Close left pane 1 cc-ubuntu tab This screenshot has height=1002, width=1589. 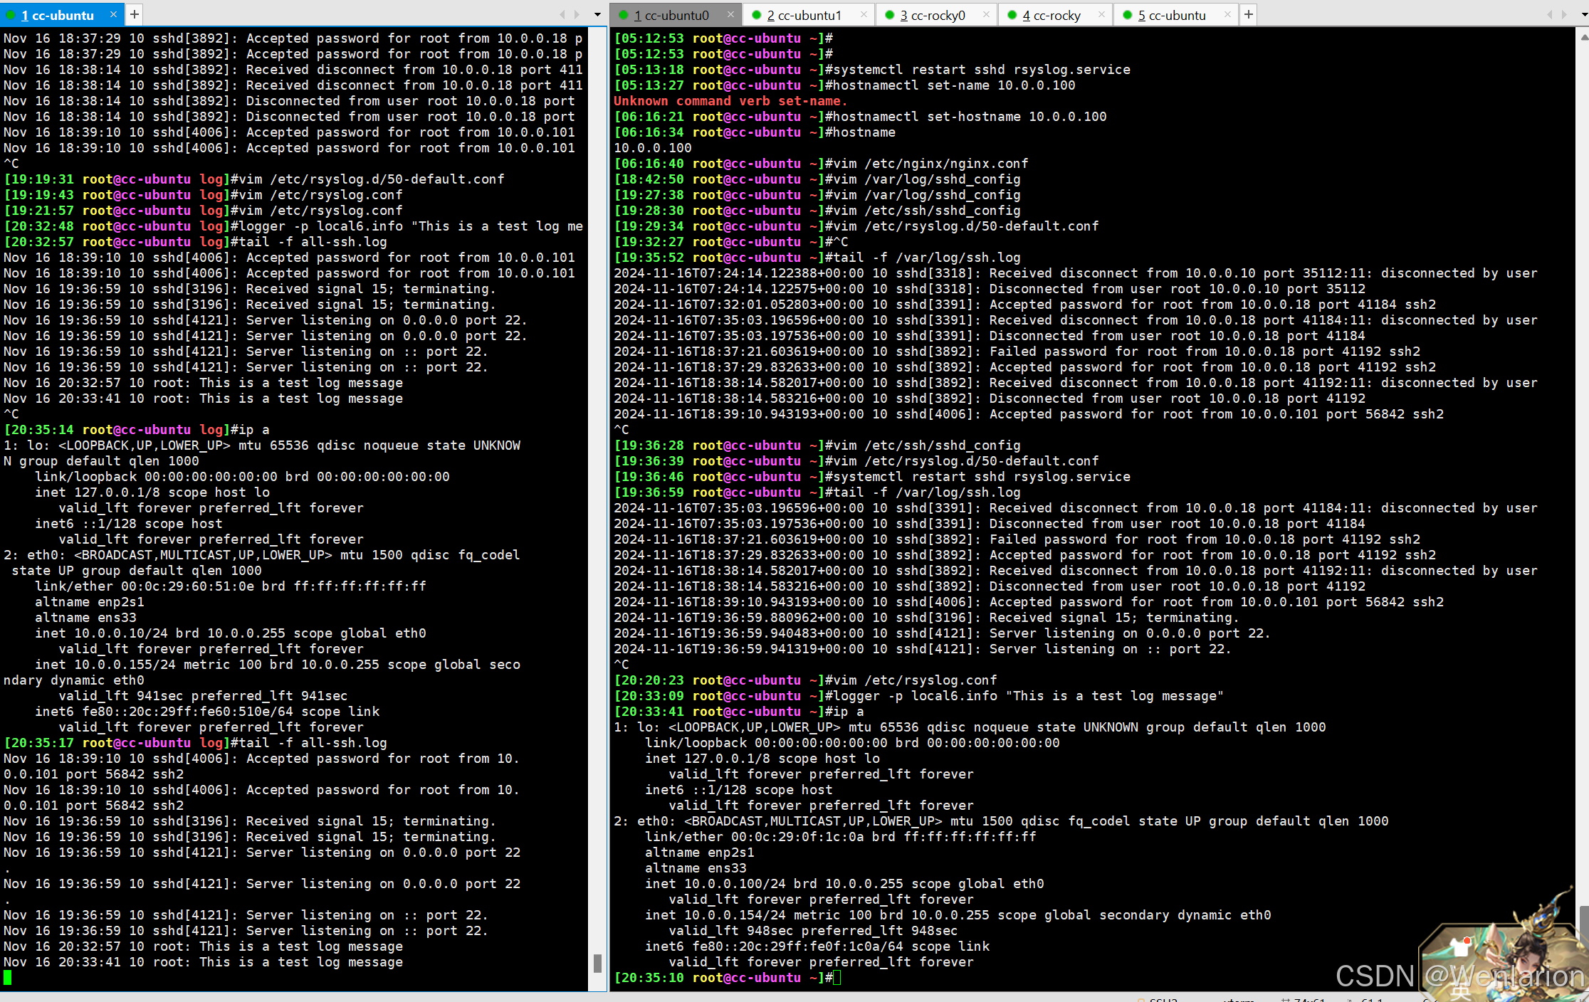tap(113, 14)
